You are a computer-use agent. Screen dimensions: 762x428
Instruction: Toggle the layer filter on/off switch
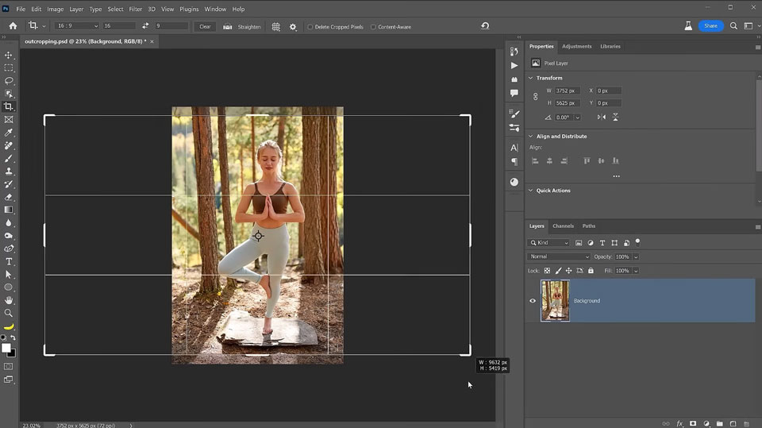(637, 242)
